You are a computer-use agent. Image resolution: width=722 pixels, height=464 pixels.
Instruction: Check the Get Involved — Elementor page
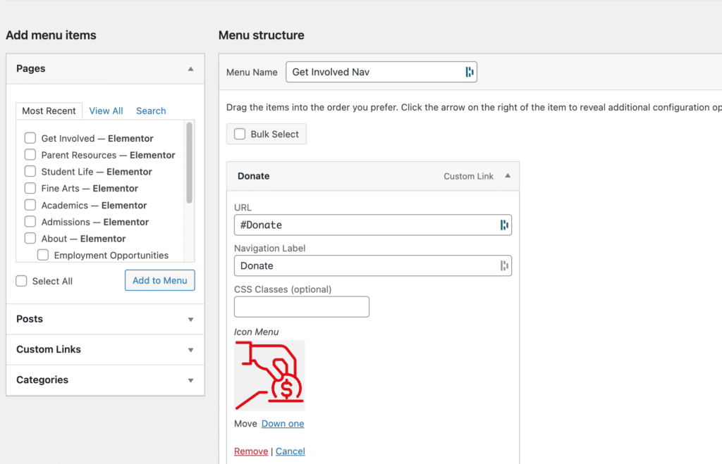[x=30, y=138]
